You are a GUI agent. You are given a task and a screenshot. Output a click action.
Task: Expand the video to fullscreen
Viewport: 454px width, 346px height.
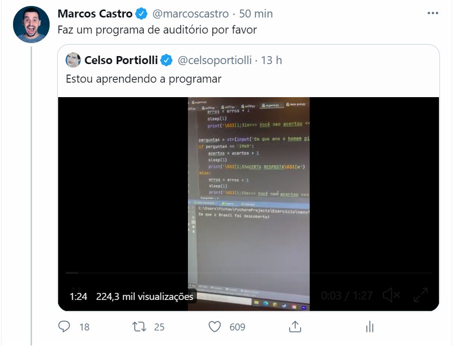tap(420, 295)
